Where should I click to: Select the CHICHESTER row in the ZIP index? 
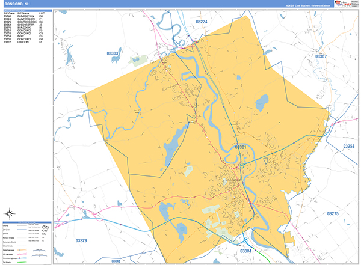pyautogui.click(x=23, y=25)
